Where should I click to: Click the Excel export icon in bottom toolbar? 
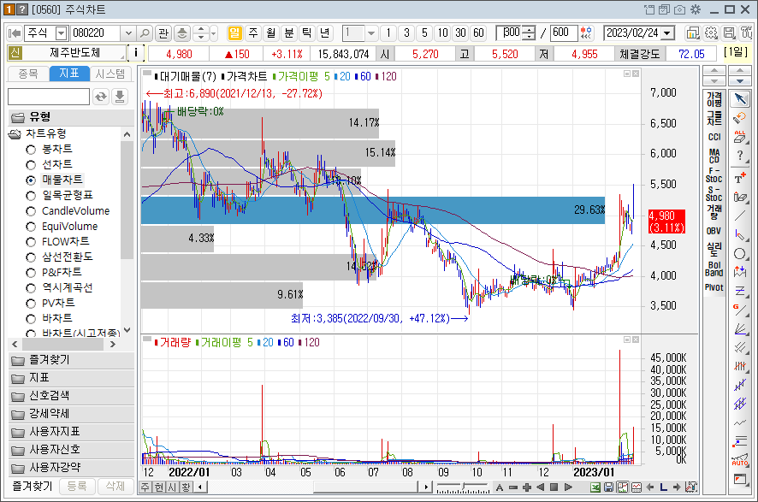click(595, 487)
